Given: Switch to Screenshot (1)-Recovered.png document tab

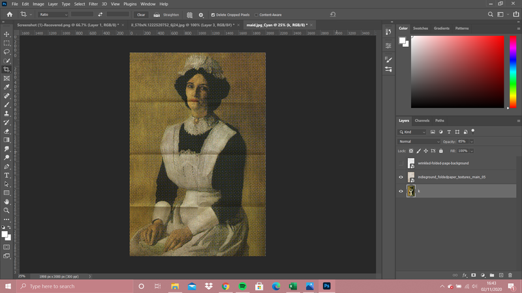Looking at the screenshot, I should [68, 25].
